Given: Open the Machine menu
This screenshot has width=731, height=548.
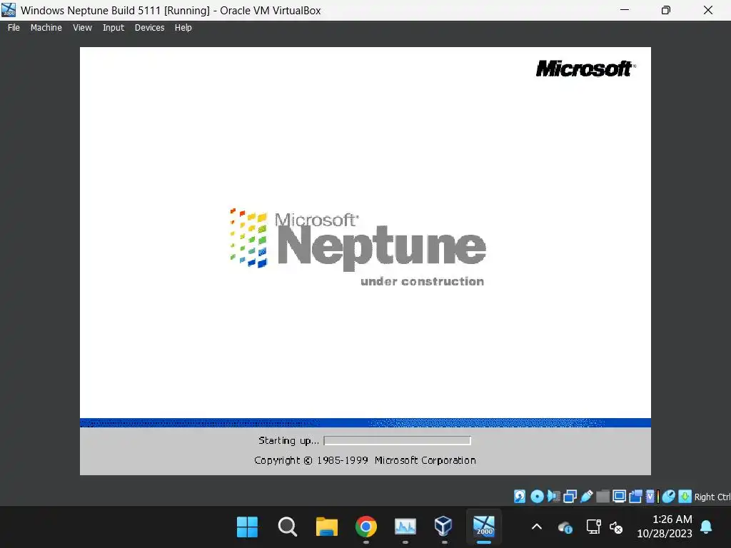Looking at the screenshot, I should pos(46,28).
